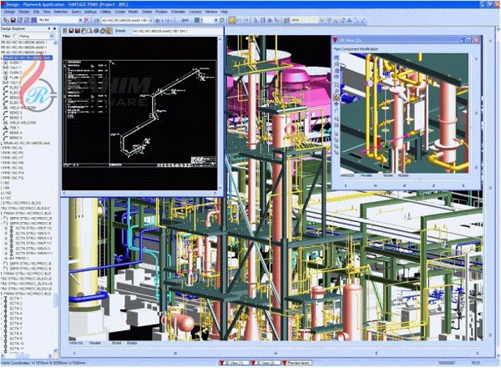
Task: Open the Utilities menu
Action: click(105, 12)
